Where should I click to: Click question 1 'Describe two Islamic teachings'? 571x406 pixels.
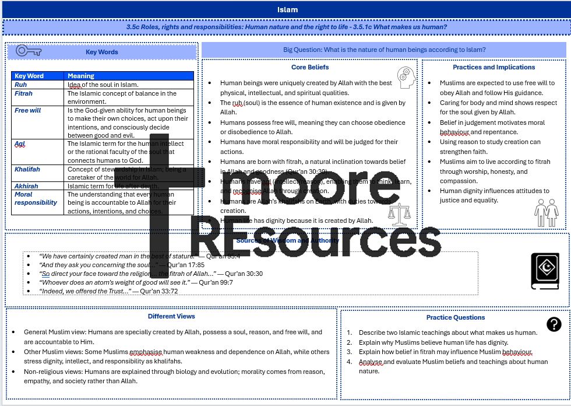click(448, 332)
